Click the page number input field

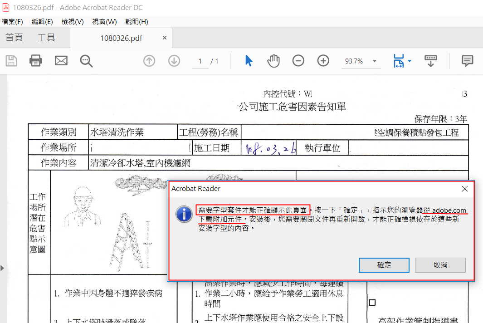coord(200,61)
